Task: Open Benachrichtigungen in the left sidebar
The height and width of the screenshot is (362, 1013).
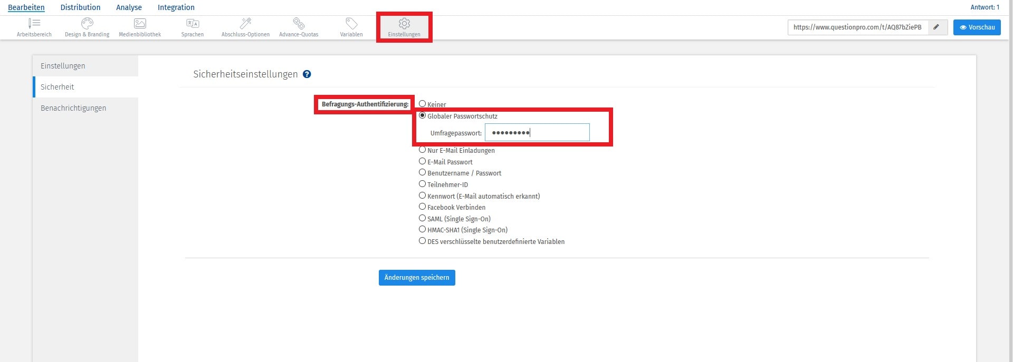Action: pyautogui.click(x=85, y=108)
